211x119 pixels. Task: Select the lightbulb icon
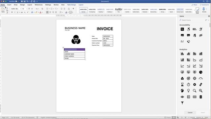coord(188,91)
